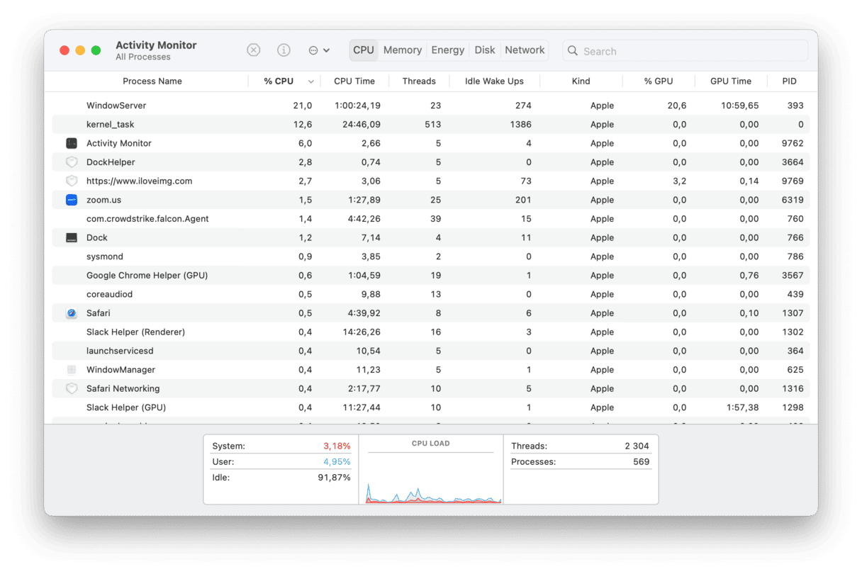
Task: Select Slack Helper (GPU) row
Action: coord(431,407)
